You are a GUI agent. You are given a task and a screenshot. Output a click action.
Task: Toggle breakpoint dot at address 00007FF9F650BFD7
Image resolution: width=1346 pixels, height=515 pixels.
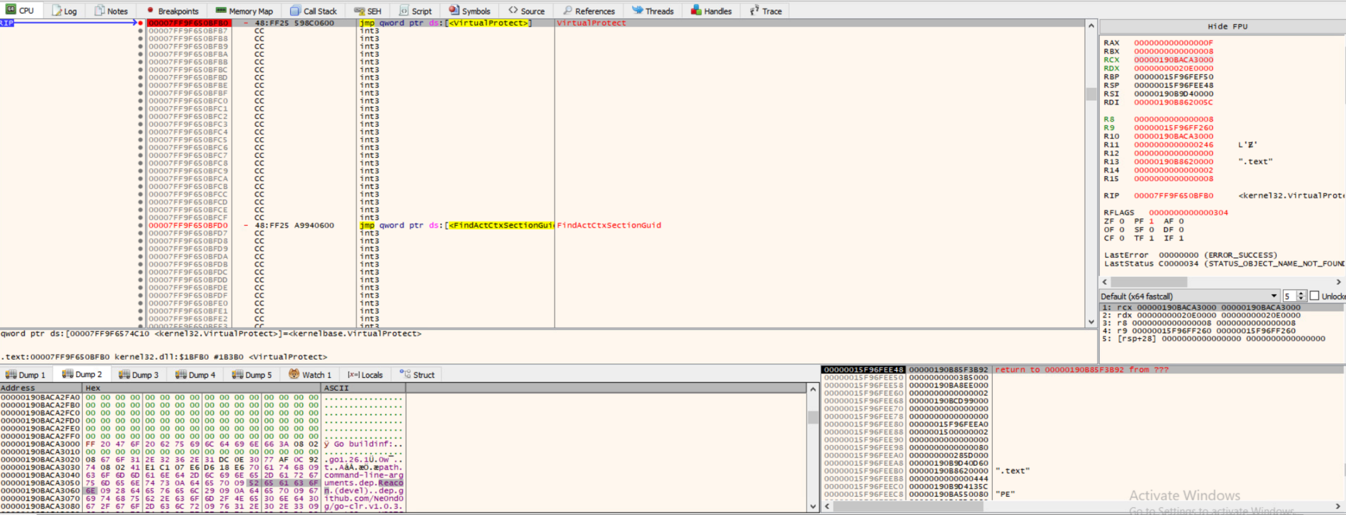coord(140,234)
